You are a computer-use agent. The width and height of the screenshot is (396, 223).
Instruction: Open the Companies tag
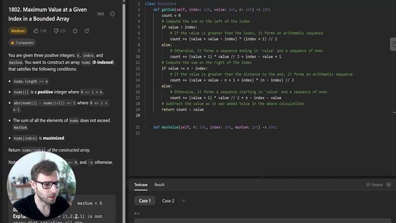pyautogui.click(x=22, y=43)
